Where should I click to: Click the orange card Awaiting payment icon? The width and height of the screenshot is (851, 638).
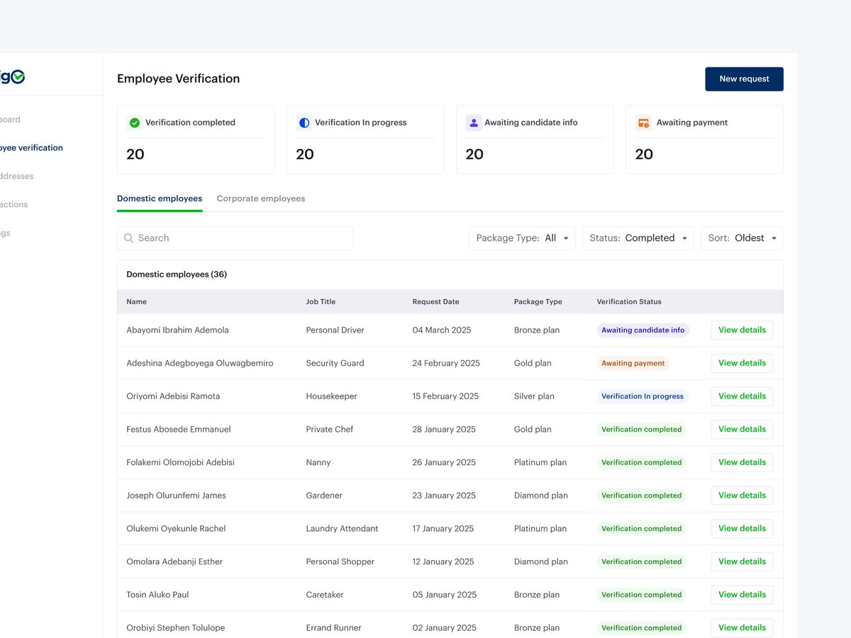[x=643, y=123]
